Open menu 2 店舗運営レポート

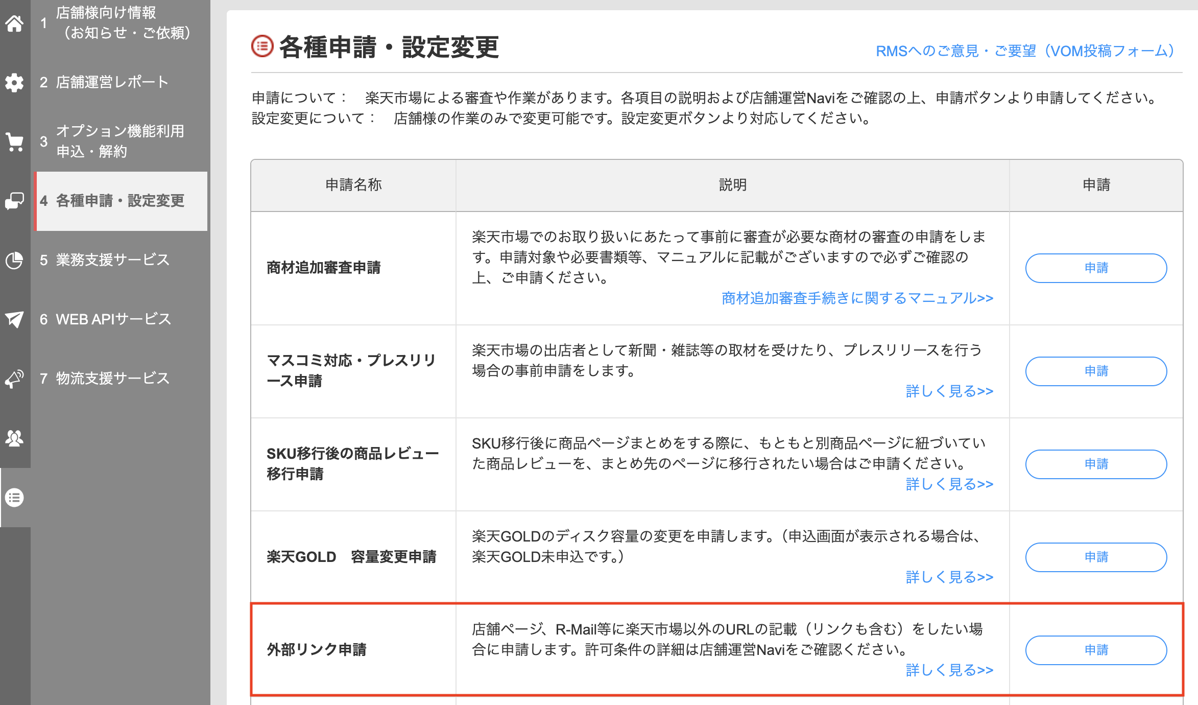[x=121, y=82]
